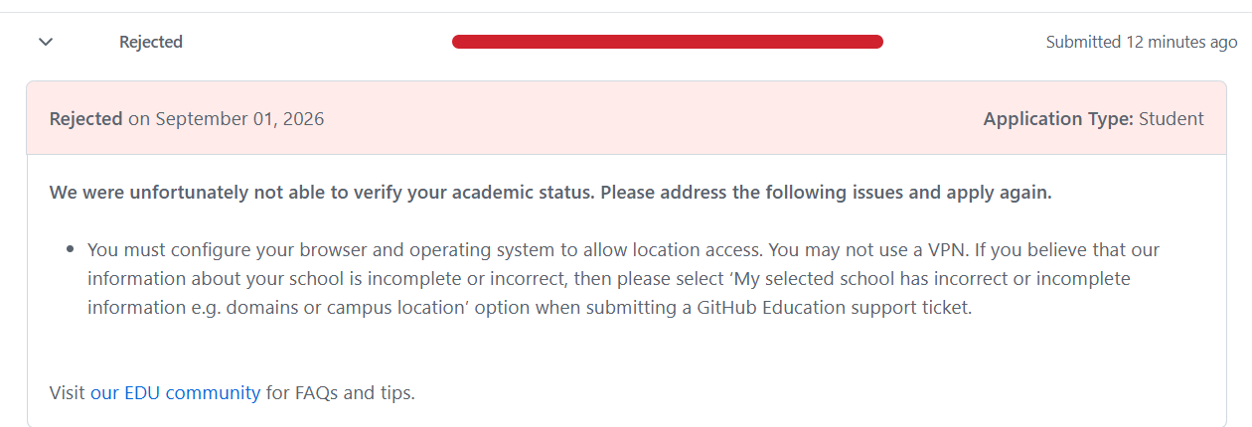Viewport: 1252px width, 427px height.
Task: Click the Application Type: Student label
Action: (x=1093, y=119)
